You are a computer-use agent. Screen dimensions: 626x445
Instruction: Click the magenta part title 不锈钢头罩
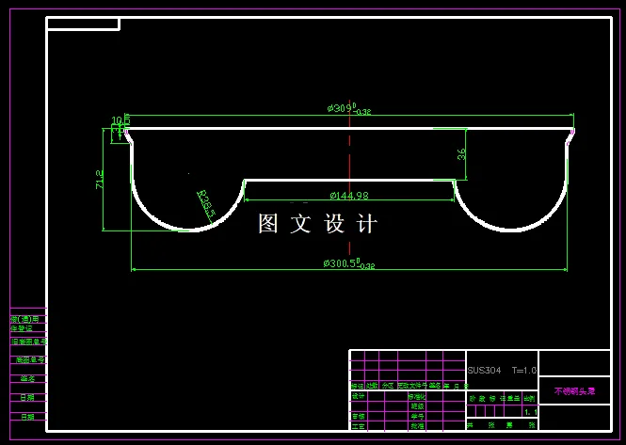[x=574, y=391]
